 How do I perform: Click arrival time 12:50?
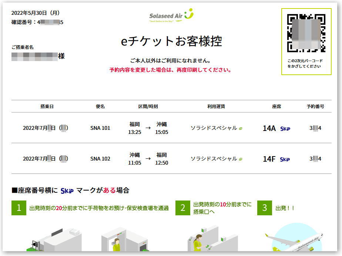(162, 163)
